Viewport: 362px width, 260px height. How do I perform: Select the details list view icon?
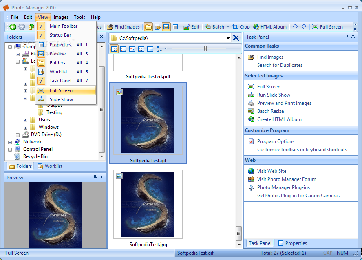150,49
